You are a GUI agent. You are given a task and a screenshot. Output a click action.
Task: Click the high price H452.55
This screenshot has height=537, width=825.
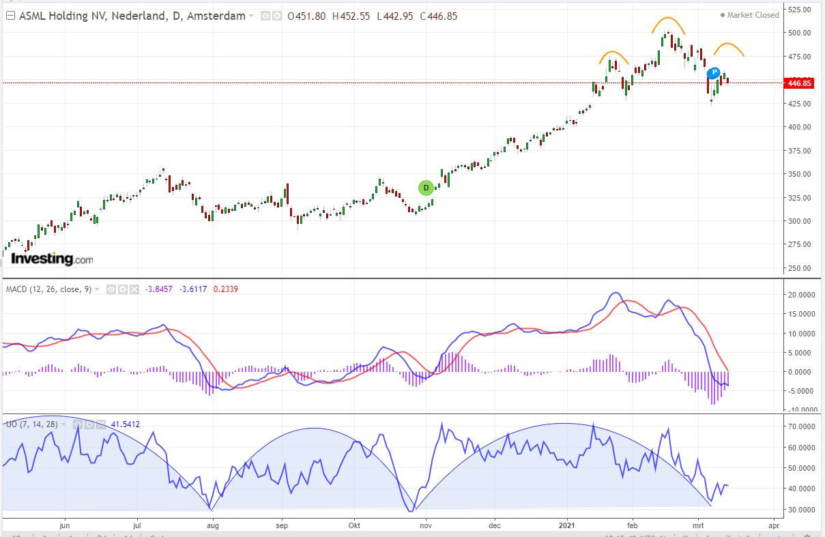click(351, 16)
